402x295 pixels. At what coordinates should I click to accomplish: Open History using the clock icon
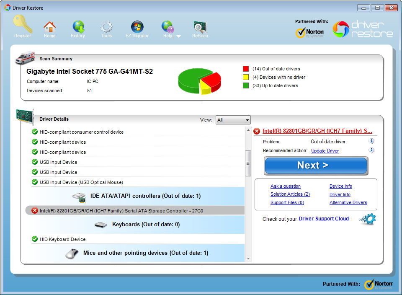pos(78,26)
